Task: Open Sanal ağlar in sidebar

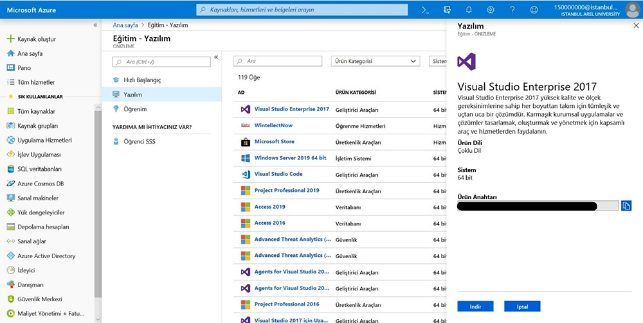Action: point(32,241)
